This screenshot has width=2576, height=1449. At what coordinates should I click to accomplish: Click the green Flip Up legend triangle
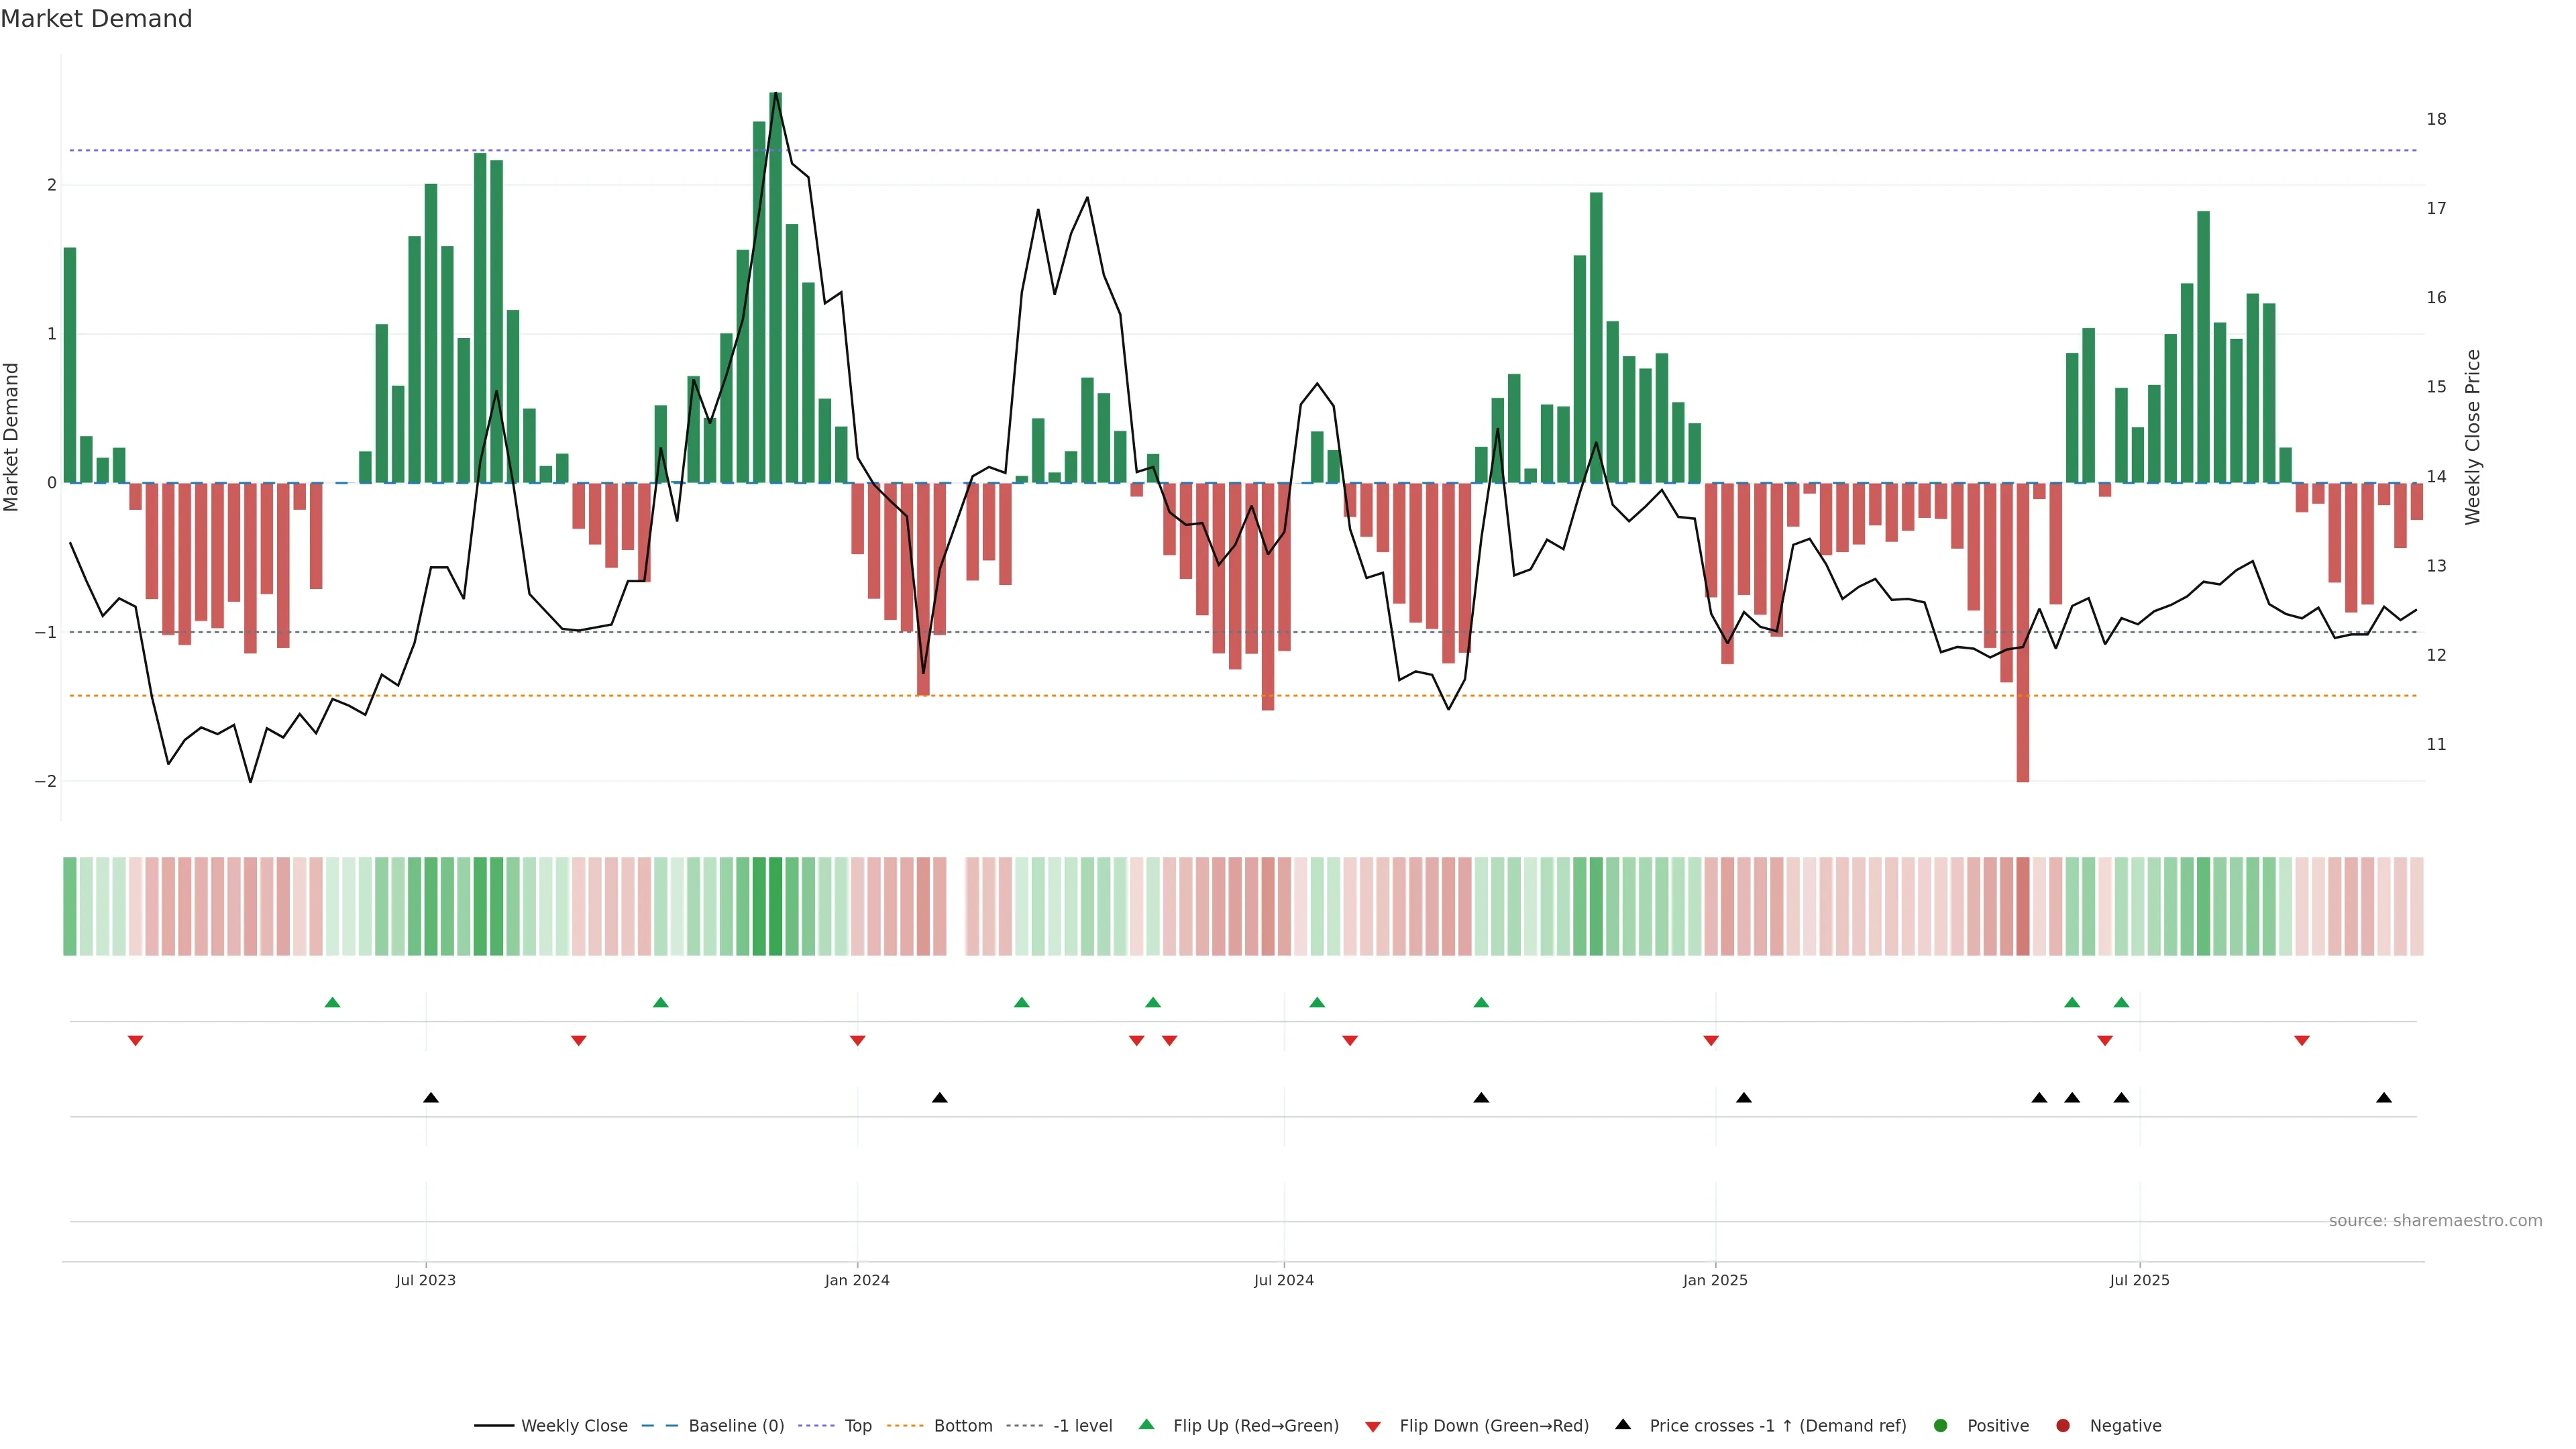[1147, 1424]
